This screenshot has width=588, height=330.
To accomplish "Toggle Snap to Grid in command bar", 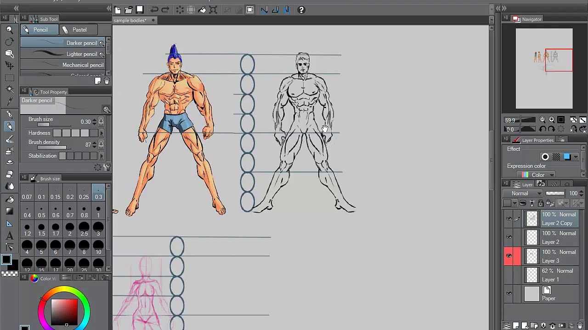I will pyautogui.click(x=287, y=10).
